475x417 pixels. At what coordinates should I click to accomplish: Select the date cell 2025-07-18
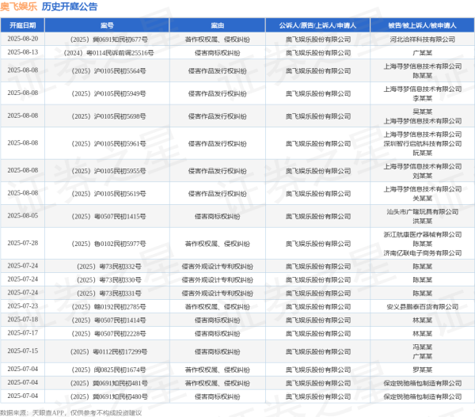(x=23, y=320)
